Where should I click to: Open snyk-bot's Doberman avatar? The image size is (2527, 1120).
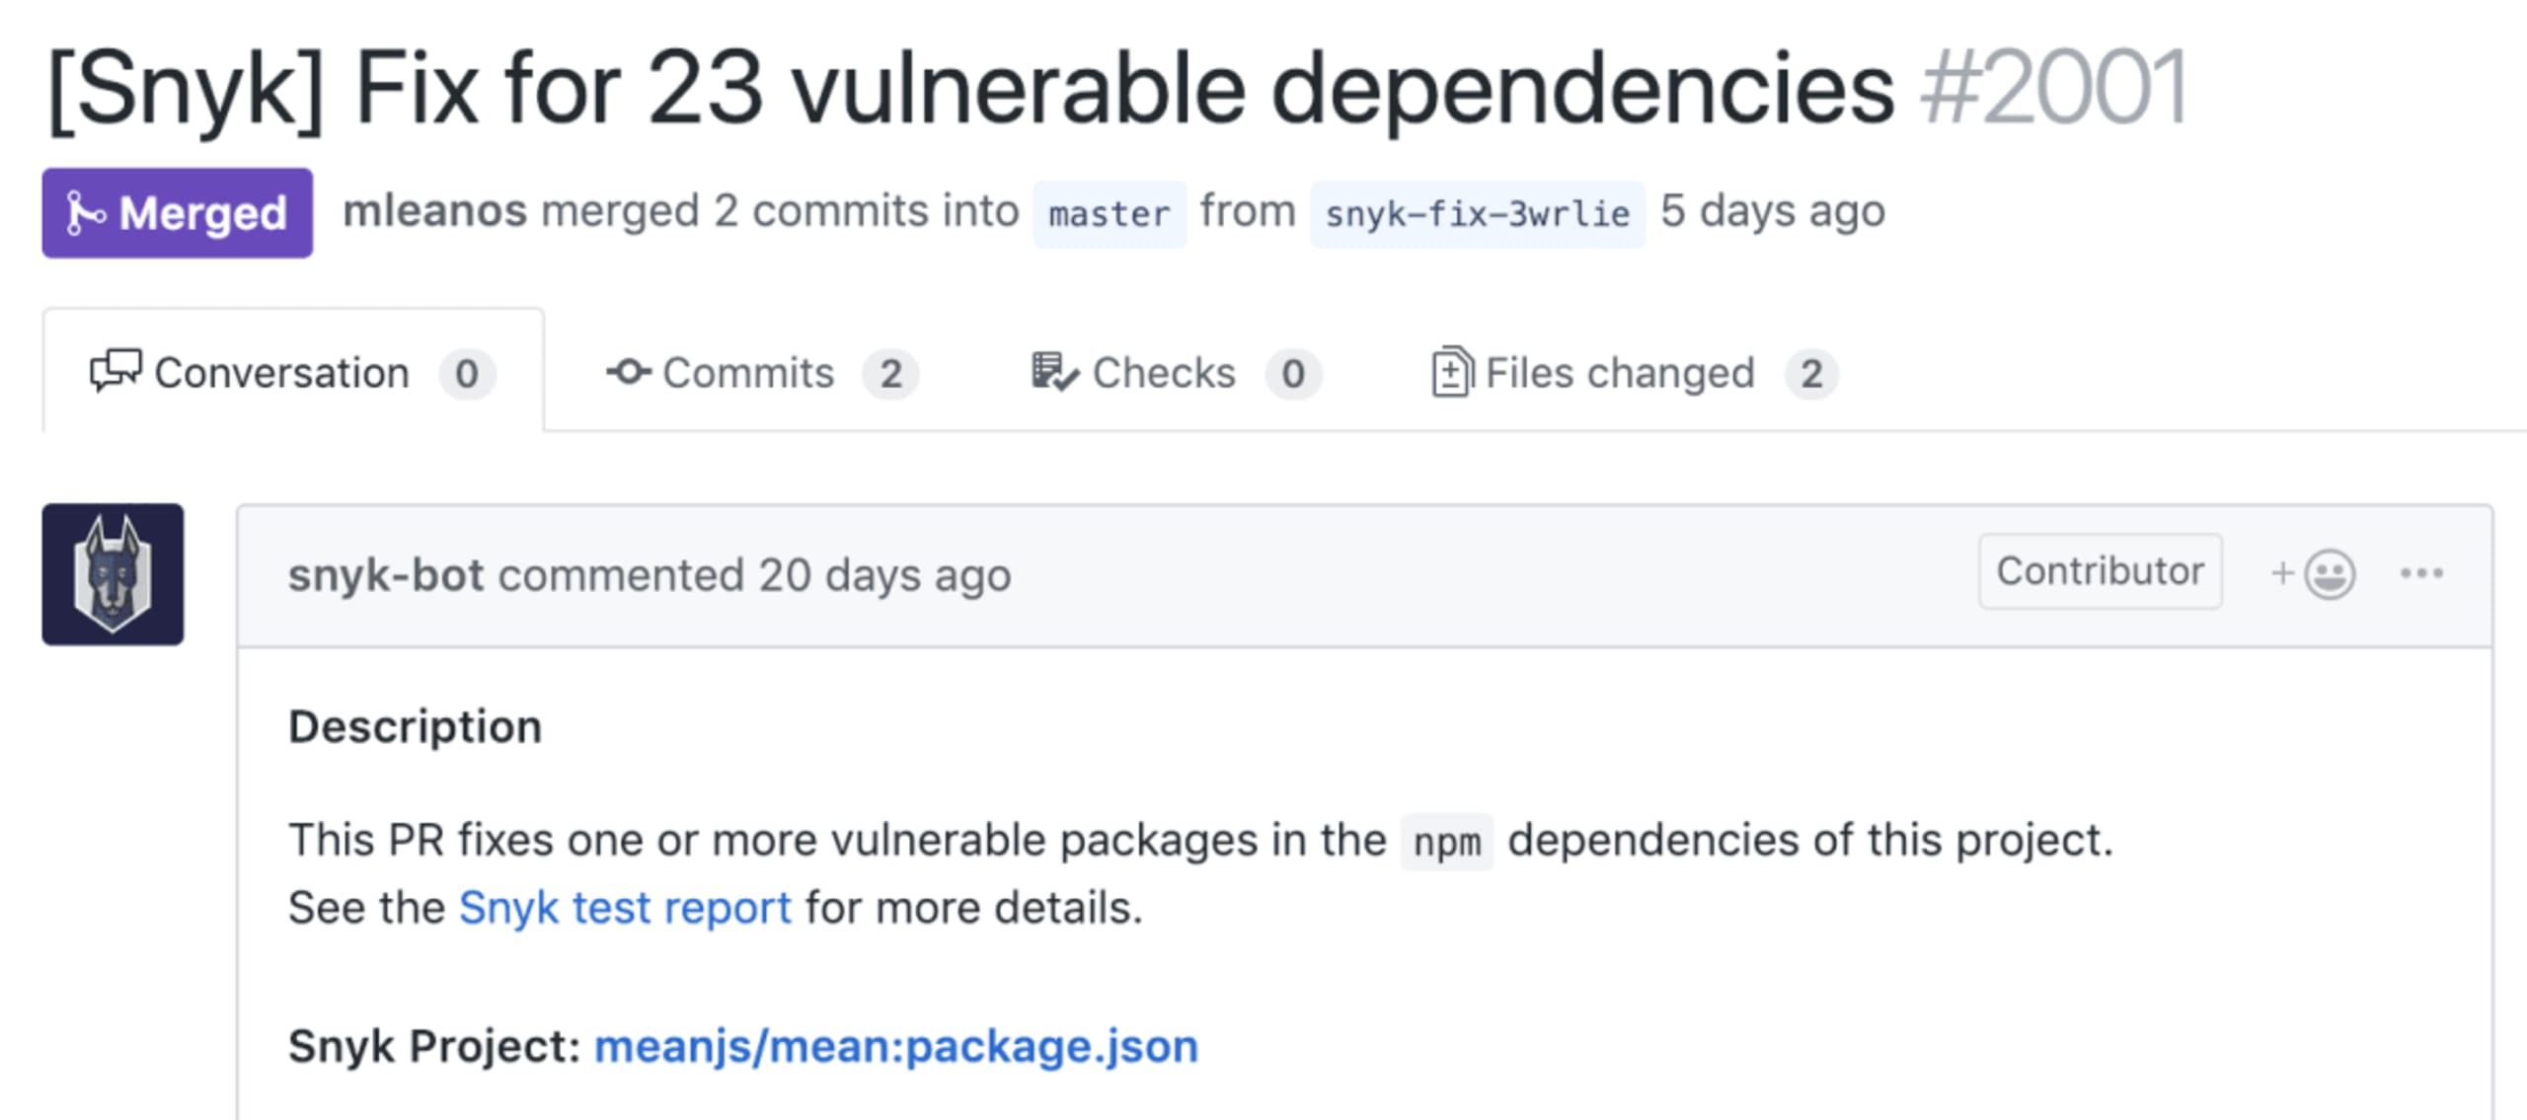pos(113,574)
